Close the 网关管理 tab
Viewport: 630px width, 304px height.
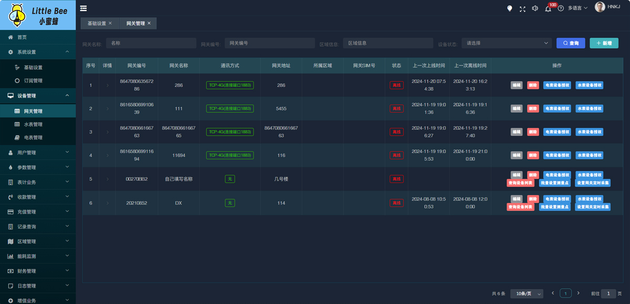tap(149, 24)
